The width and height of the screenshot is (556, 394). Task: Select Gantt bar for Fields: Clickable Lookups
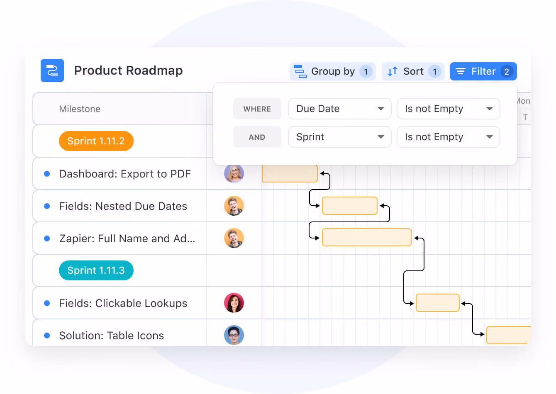coord(438,303)
